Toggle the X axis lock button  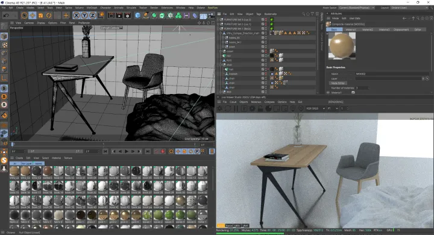77,16
